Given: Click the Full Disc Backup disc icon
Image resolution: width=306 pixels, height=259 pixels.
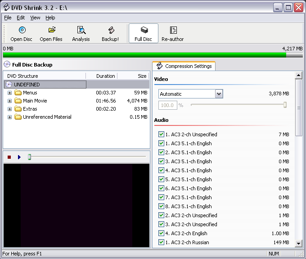Looking at the screenshot, I should (x=7, y=64).
